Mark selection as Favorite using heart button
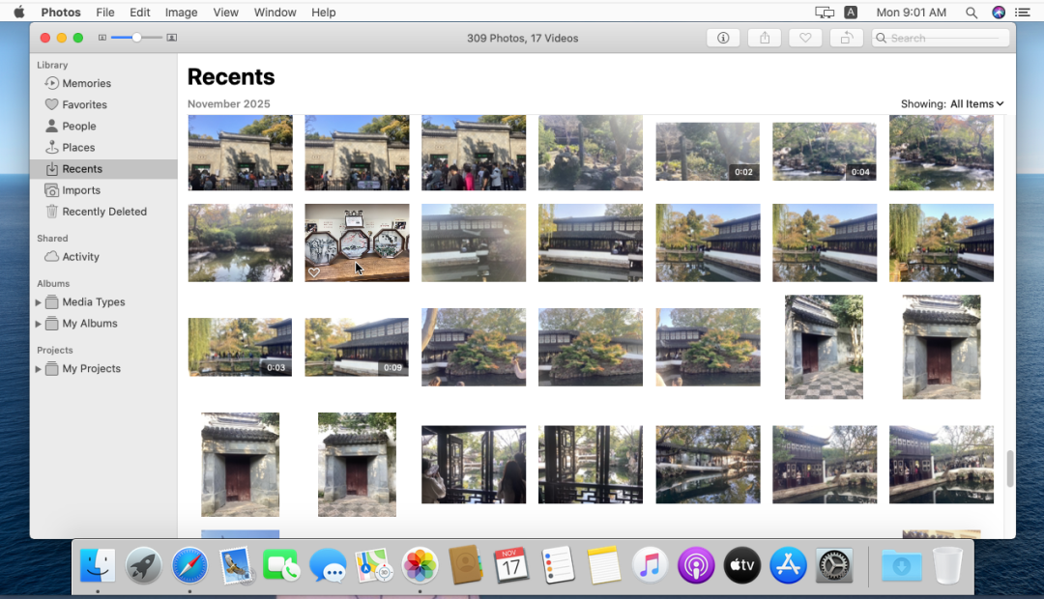 (805, 38)
